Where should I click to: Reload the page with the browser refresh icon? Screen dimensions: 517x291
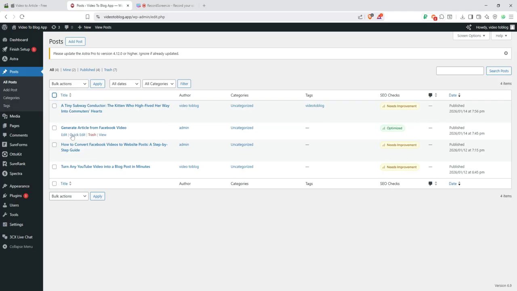[22, 17]
